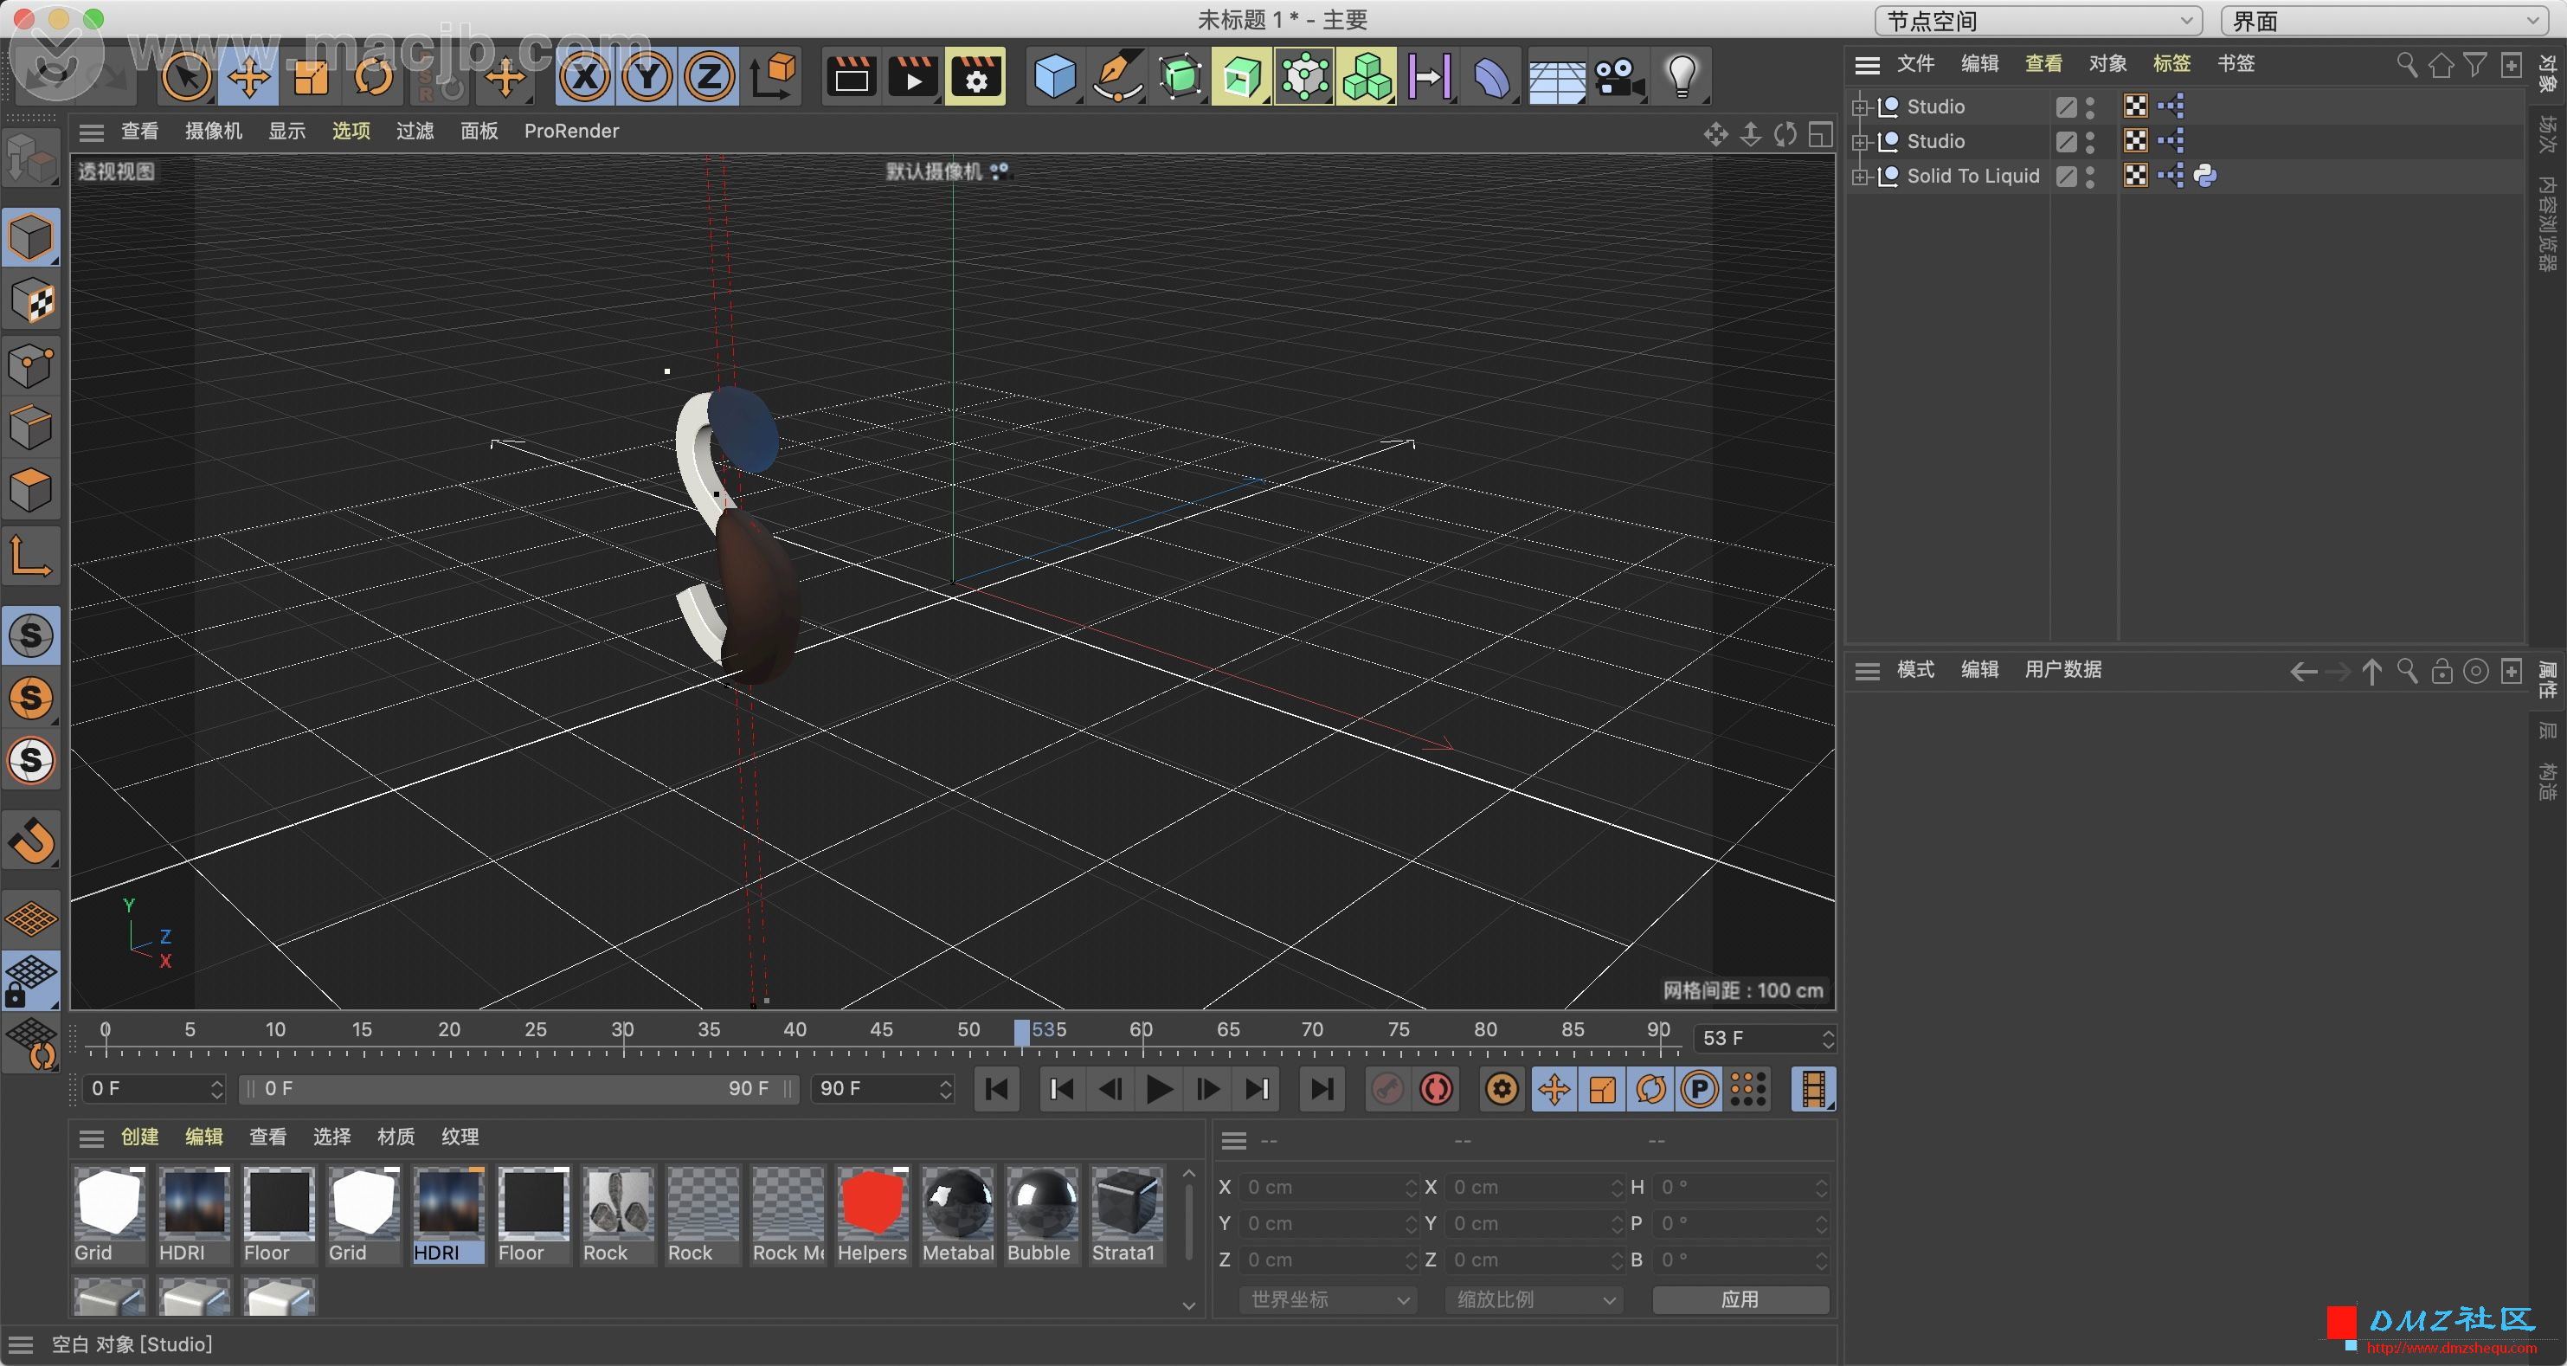2567x1366 pixels.
Task: Switch to Polygons mode
Action: 31,490
